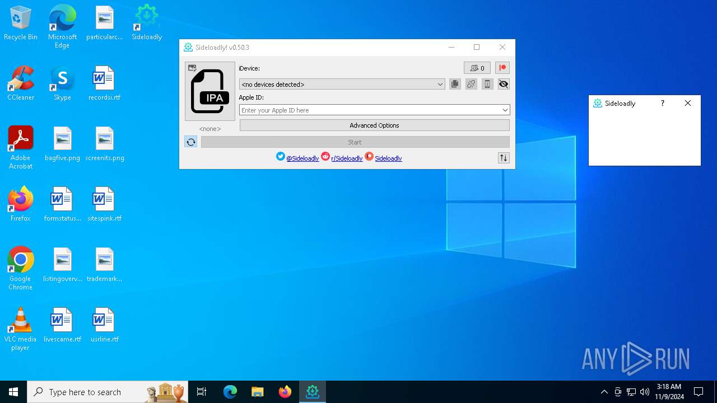Select the screenits.png file
717x403 pixels.
coord(104,144)
